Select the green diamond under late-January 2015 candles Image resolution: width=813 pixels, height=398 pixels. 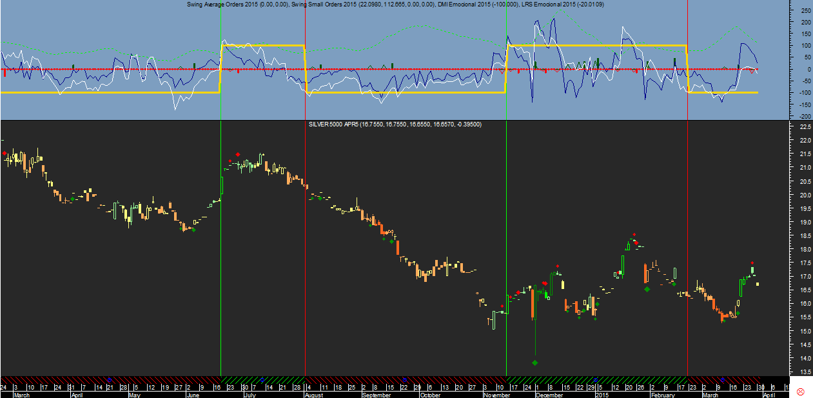pos(647,289)
